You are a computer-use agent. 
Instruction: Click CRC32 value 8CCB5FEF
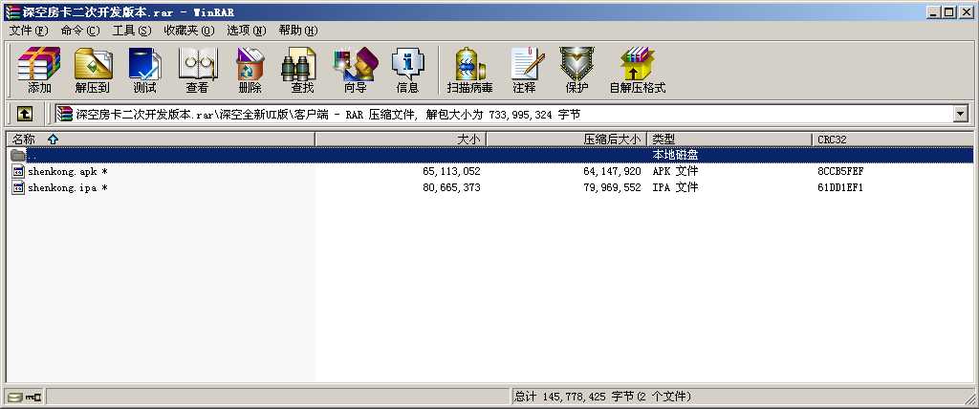(x=840, y=171)
